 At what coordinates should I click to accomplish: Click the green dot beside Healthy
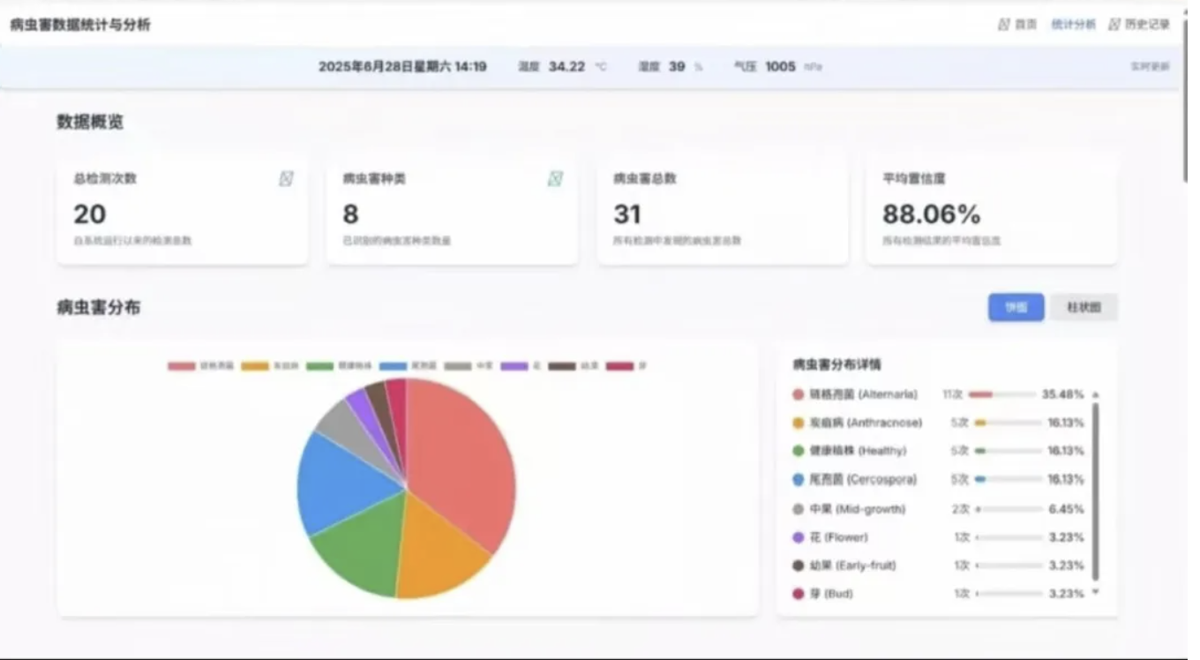[x=799, y=451]
